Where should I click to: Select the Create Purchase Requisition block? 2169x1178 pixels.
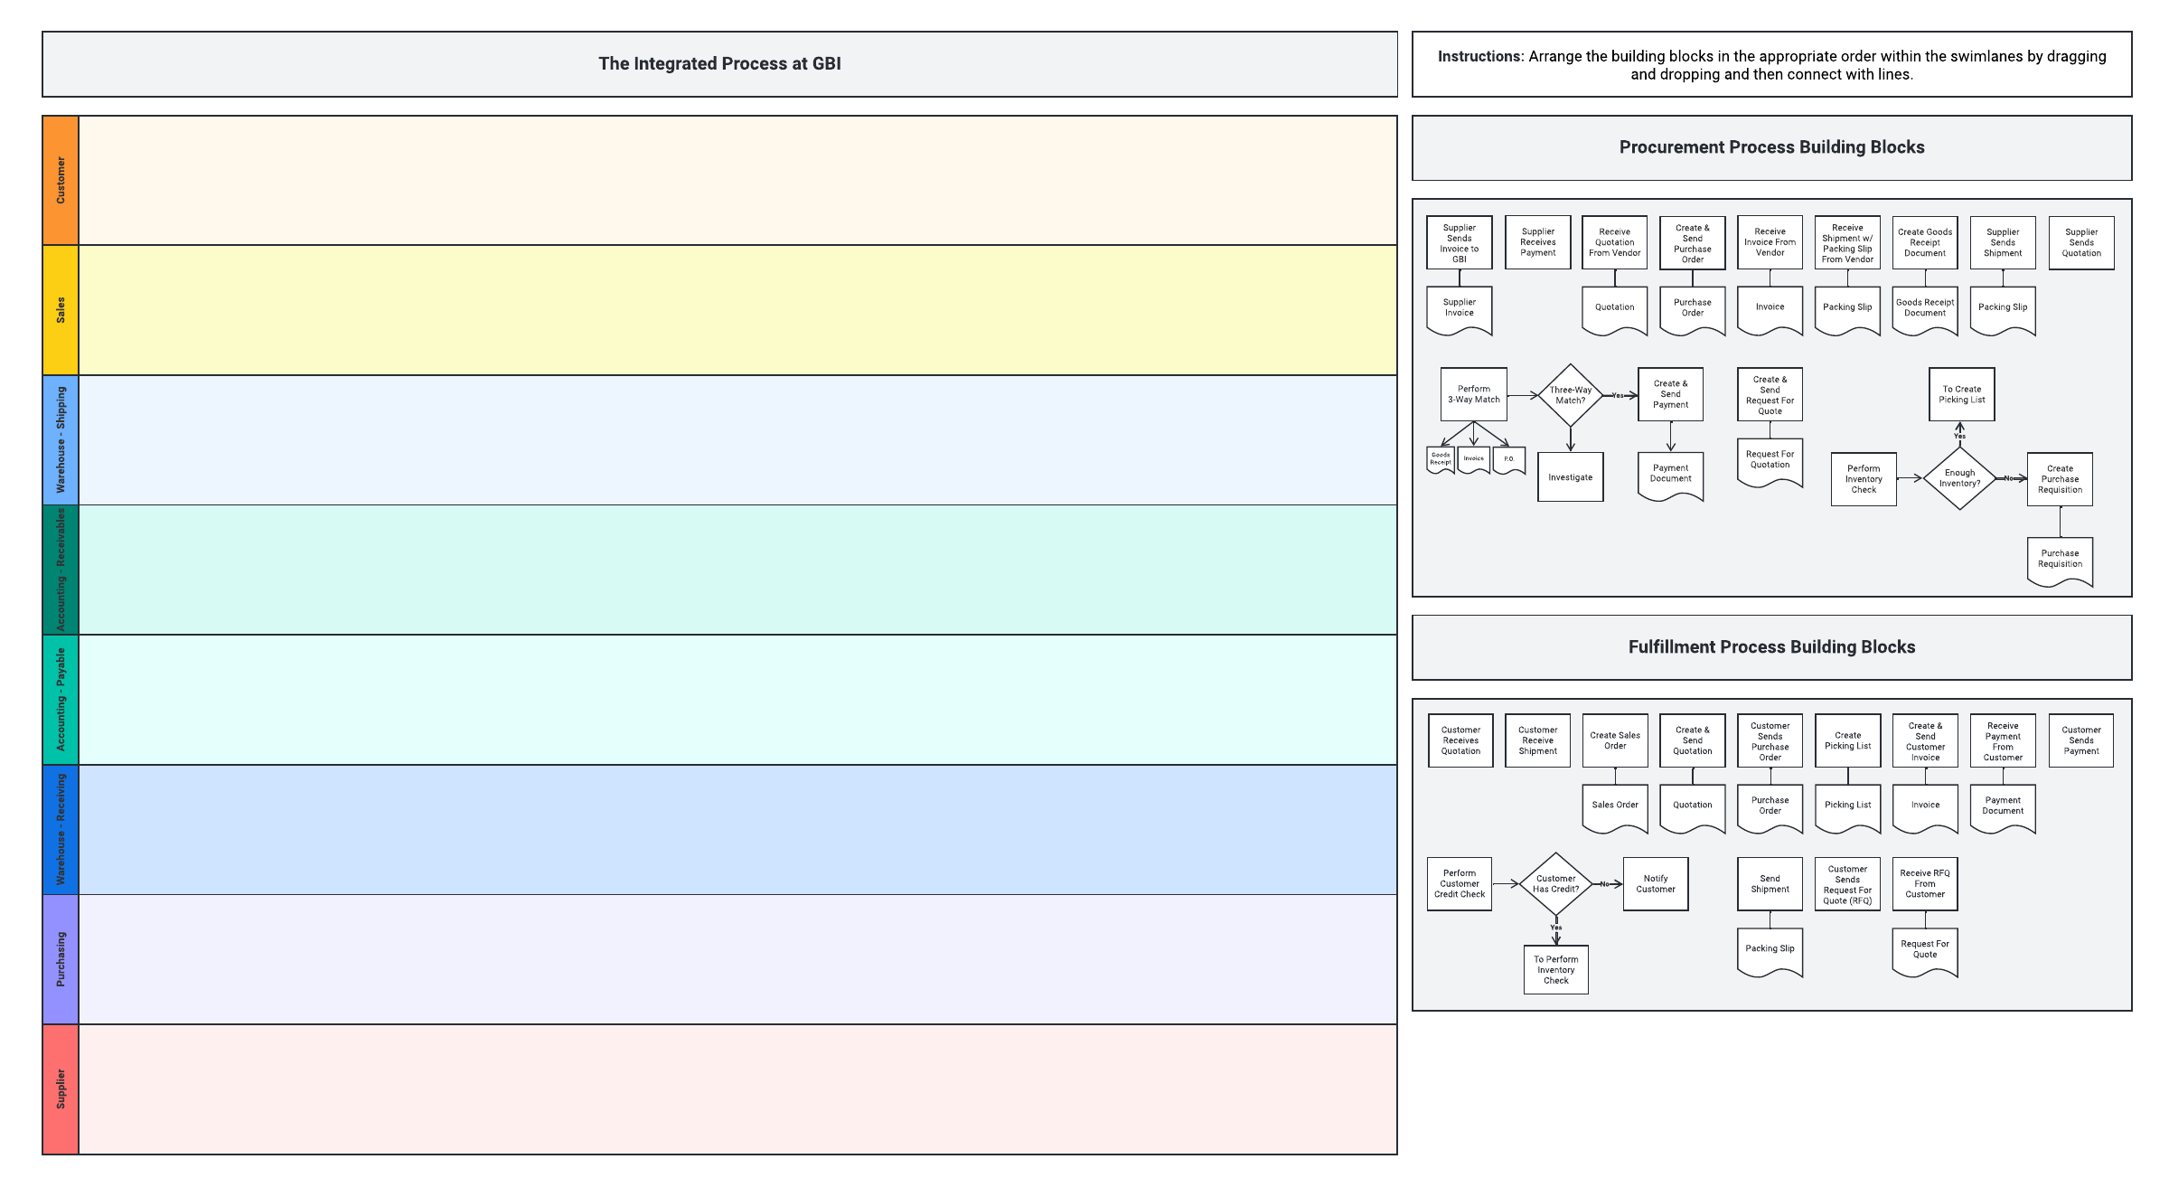click(2060, 479)
